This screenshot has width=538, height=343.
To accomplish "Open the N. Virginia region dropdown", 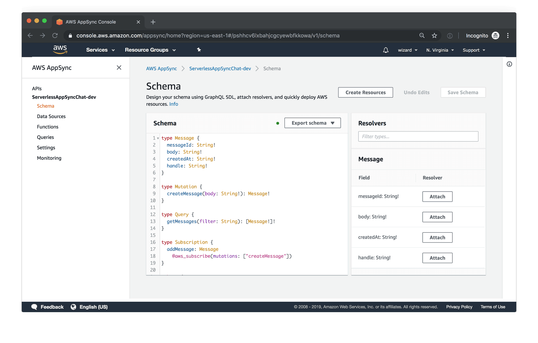I will [440, 50].
